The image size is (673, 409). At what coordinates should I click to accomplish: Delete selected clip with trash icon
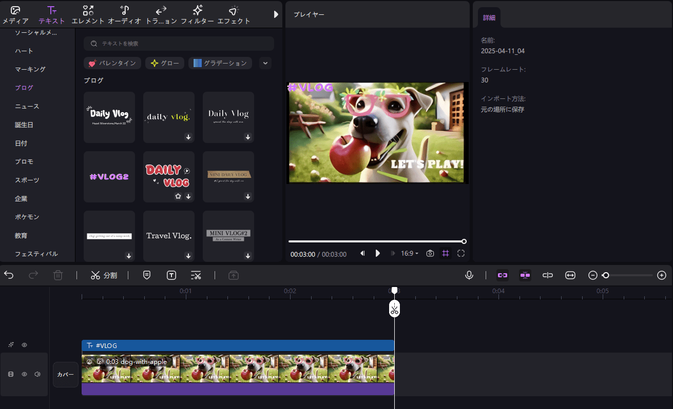click(x=58, y=275)
